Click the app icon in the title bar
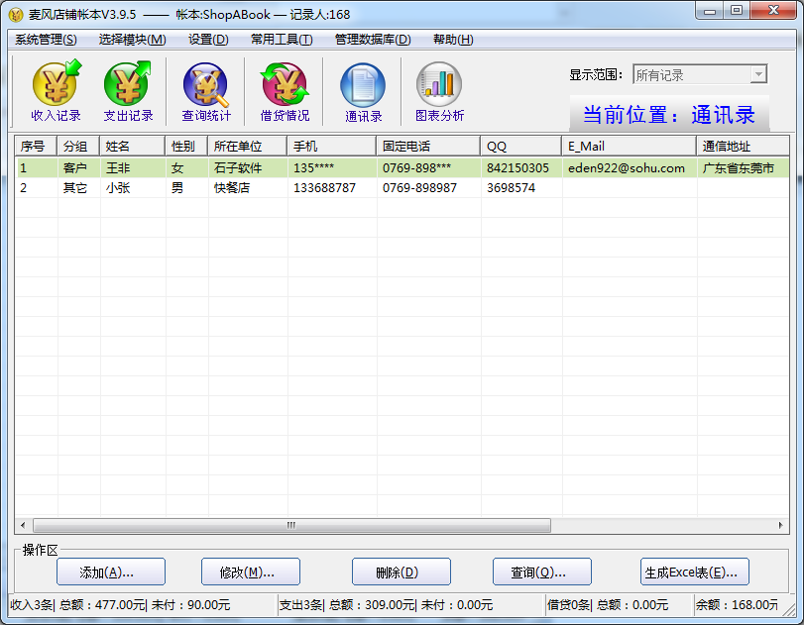804x625 pixels. point(16,15)
